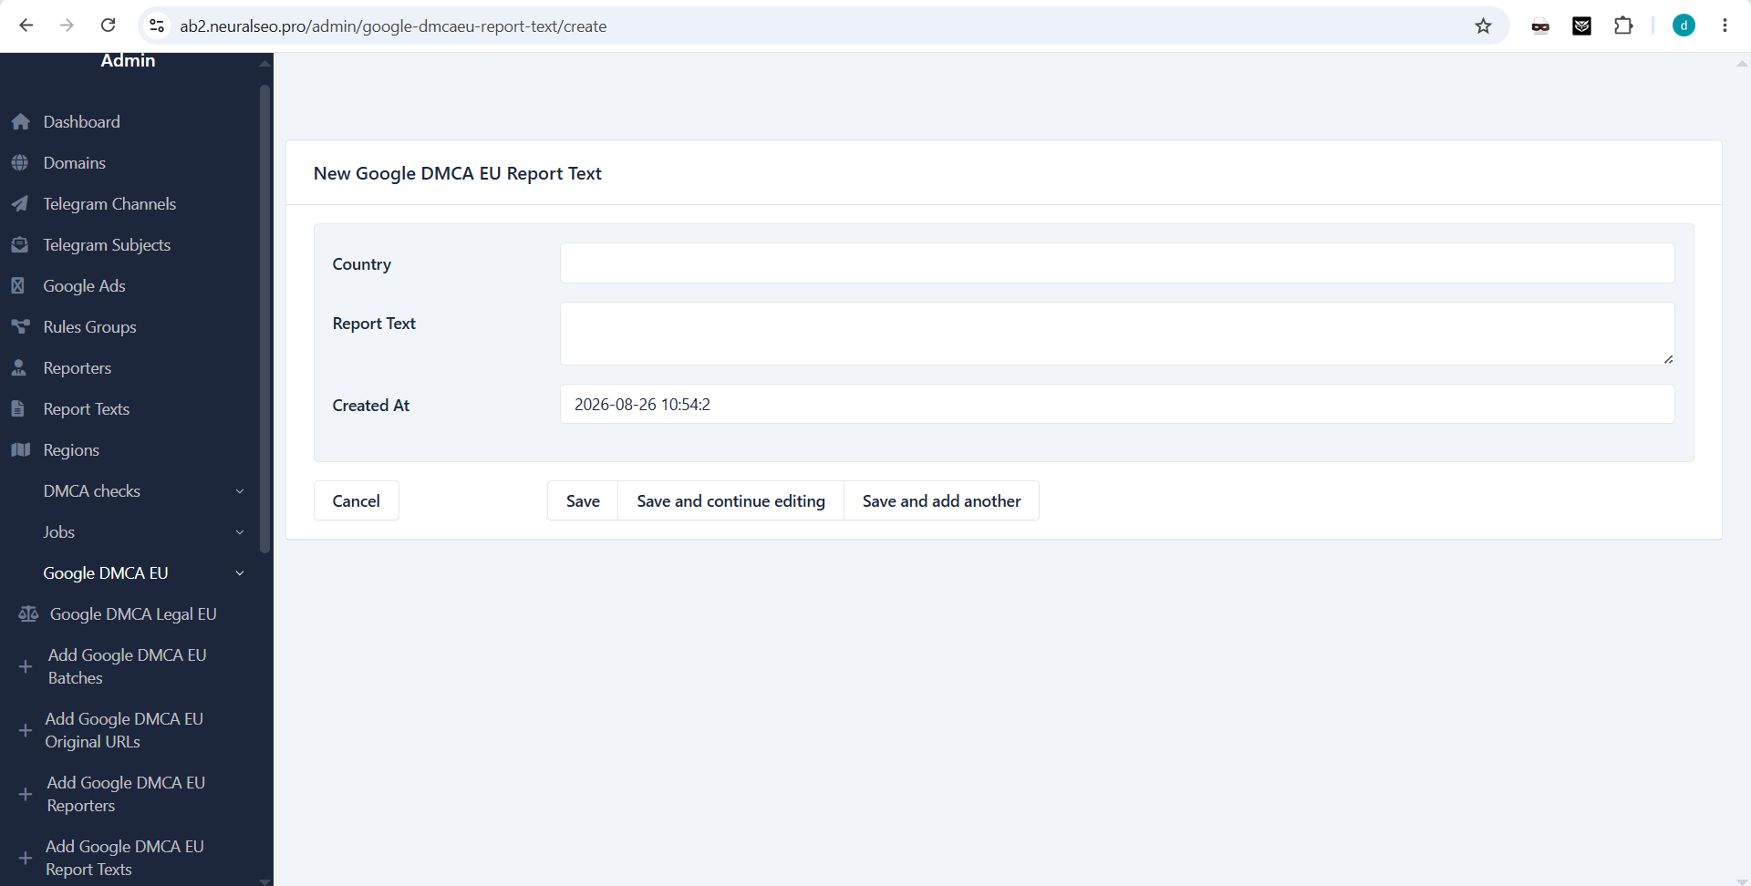Click the Rules Groups icon
The width and height of the screenshot is (1751, 886).
20,326
